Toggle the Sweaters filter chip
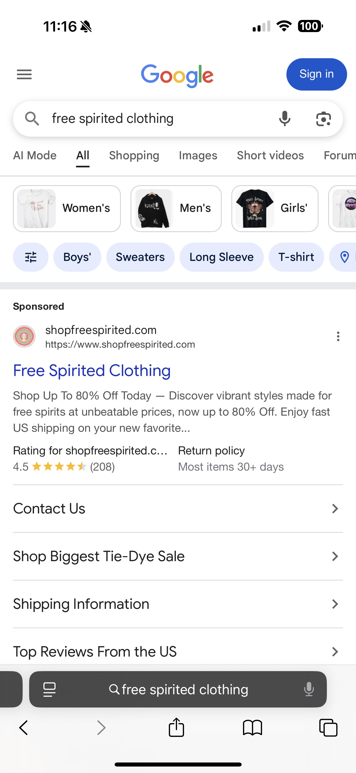 pyautogui.click(x=140, y=257)
